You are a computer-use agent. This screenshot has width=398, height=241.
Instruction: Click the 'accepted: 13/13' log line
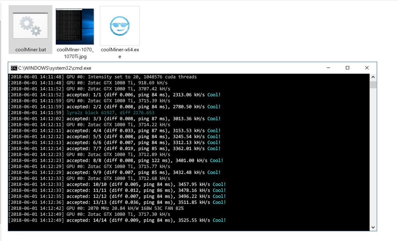point(117,202)
